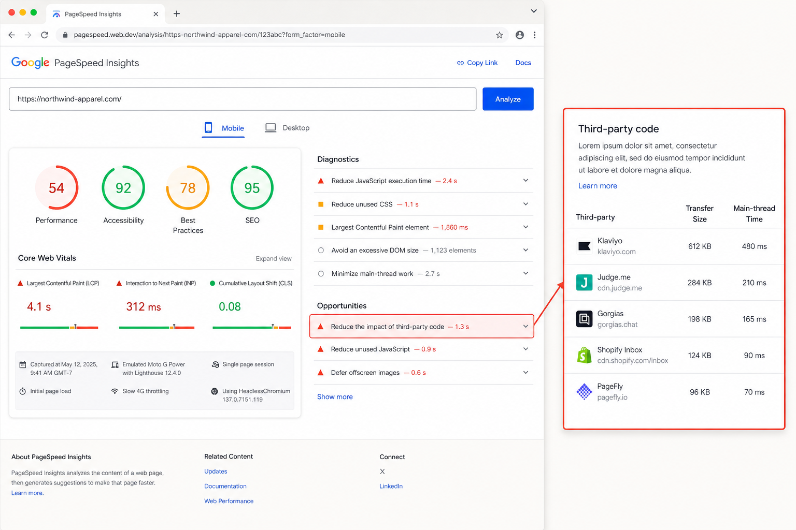Image resolution: width=796 pixels, height=530 pixels.
Task: Click the Klaviyo flag icon
Action: click(x=584, y=246)
